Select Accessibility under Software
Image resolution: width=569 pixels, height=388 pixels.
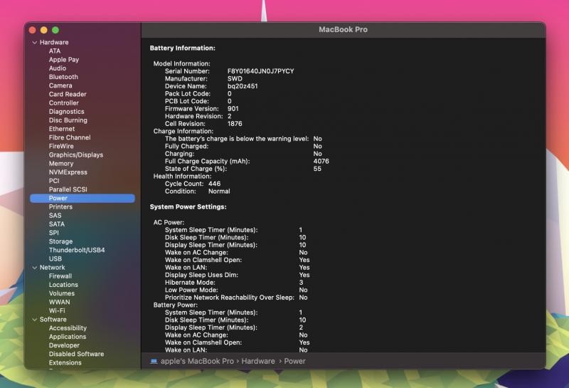(x=68, y=328)
